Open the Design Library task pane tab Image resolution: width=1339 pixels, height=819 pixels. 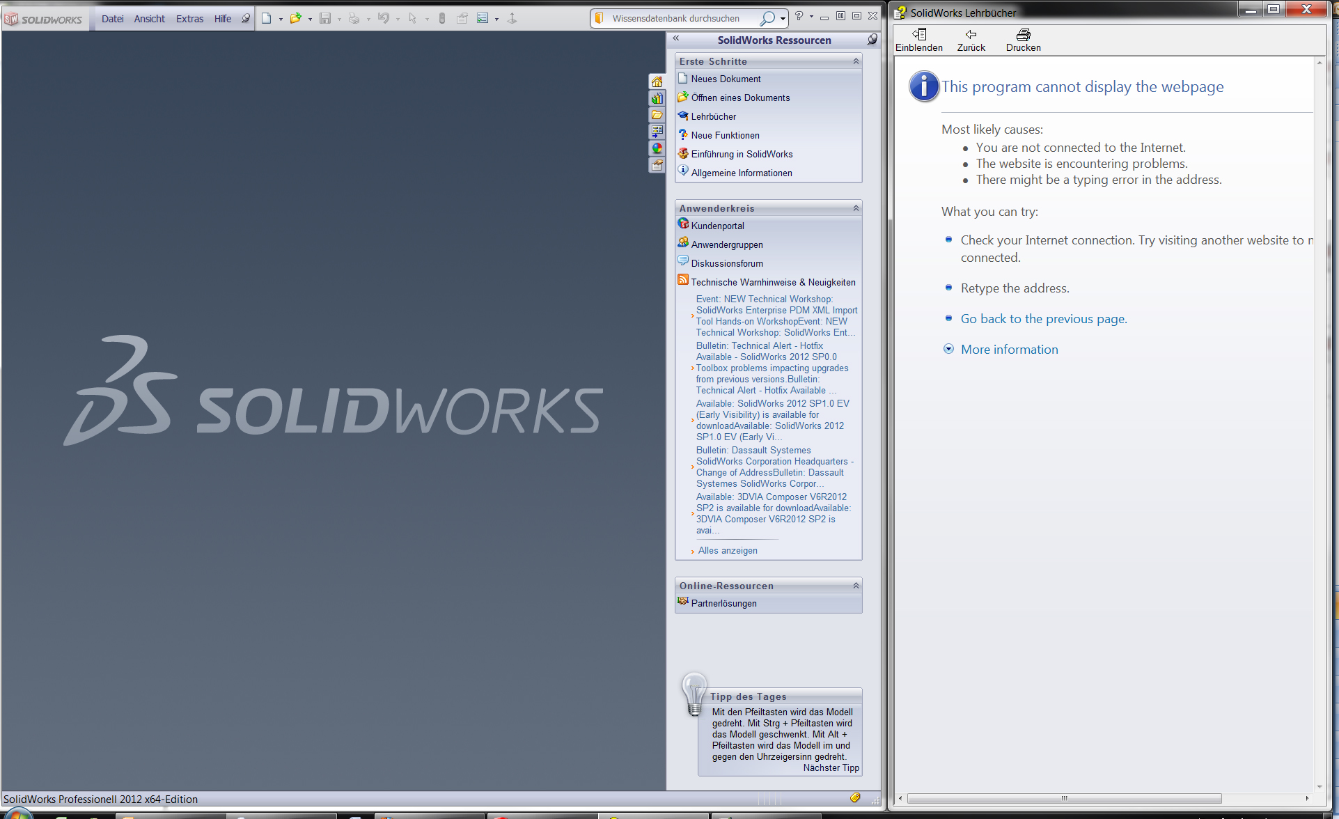point(657,98)
